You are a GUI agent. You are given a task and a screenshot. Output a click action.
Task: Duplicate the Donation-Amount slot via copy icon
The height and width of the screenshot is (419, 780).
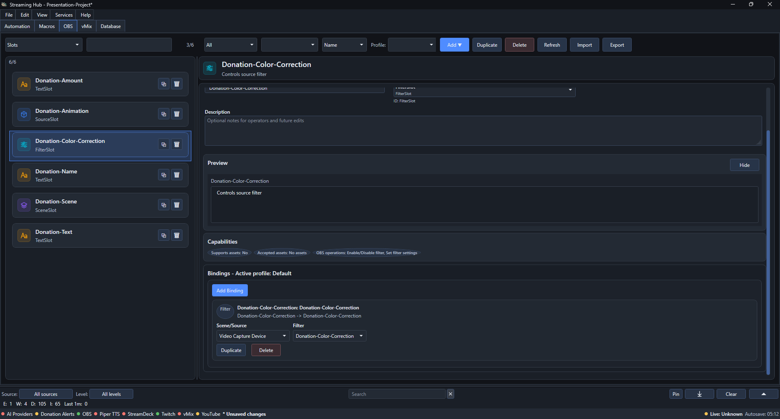(x=164, y=84)
